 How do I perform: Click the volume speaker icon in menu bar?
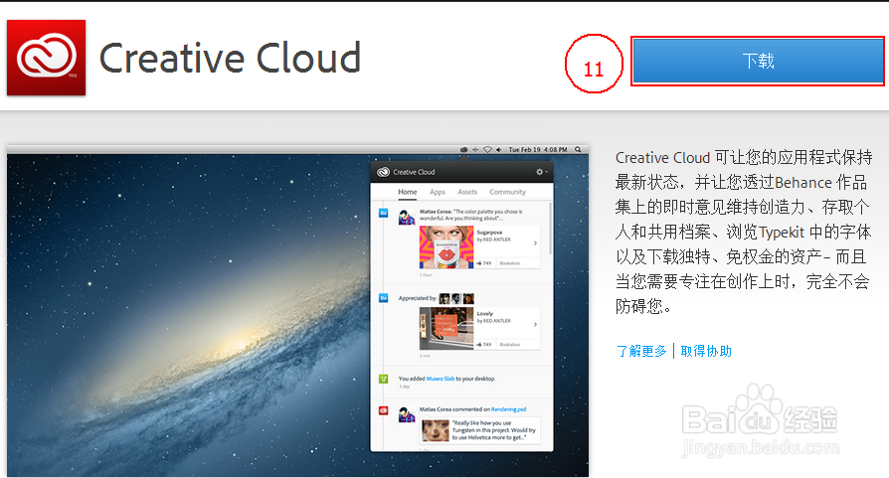coord(499,149)
